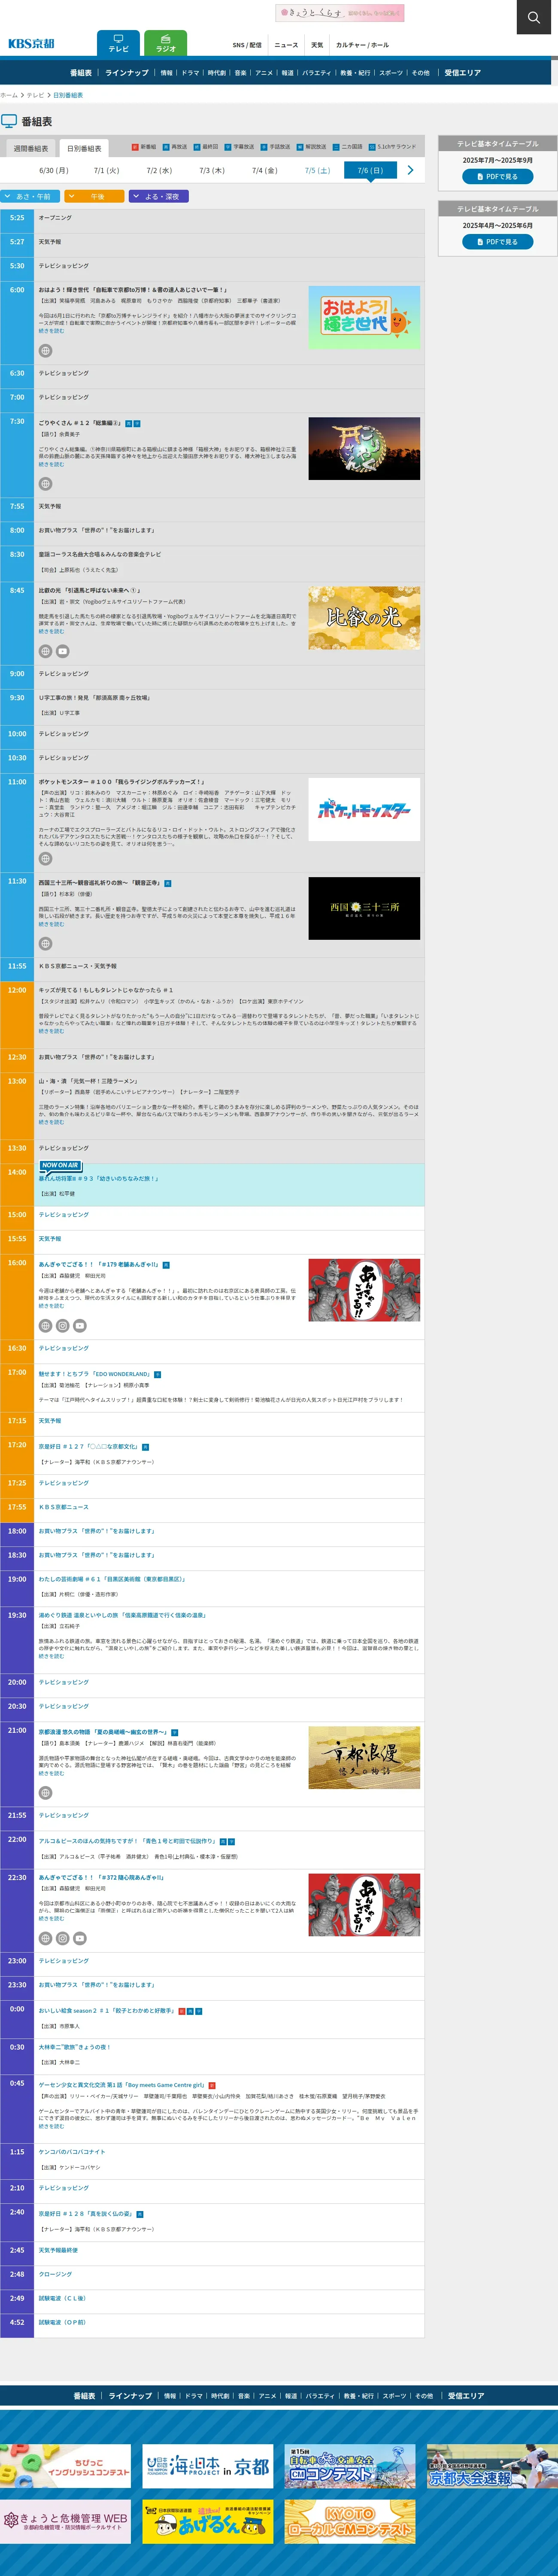Open the おいしい給食 season2 title link
This screenshot has width=558, height=2576.
[106, 2011]
